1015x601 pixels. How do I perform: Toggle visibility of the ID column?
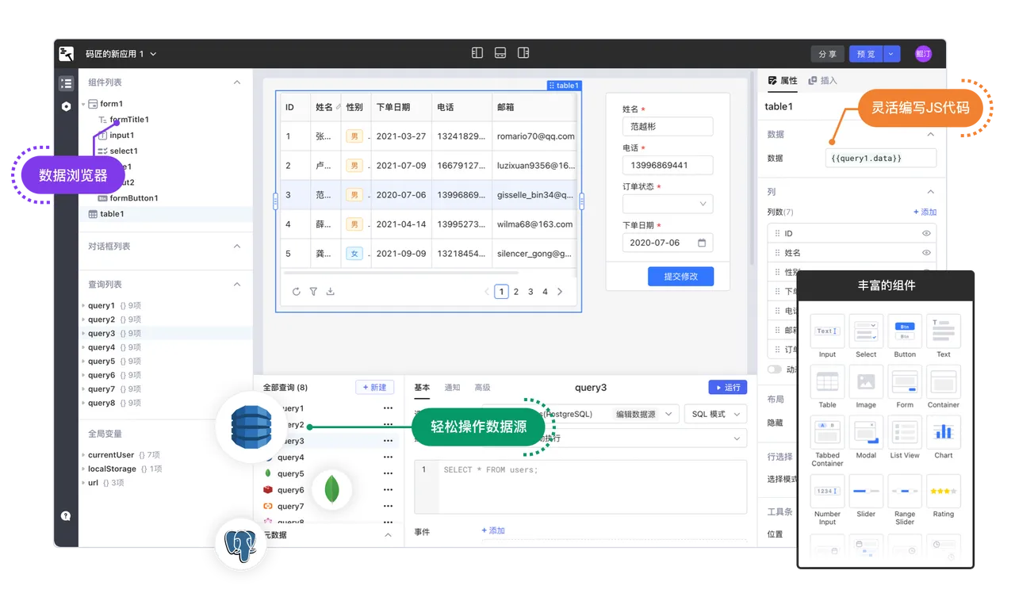point(926,234)
